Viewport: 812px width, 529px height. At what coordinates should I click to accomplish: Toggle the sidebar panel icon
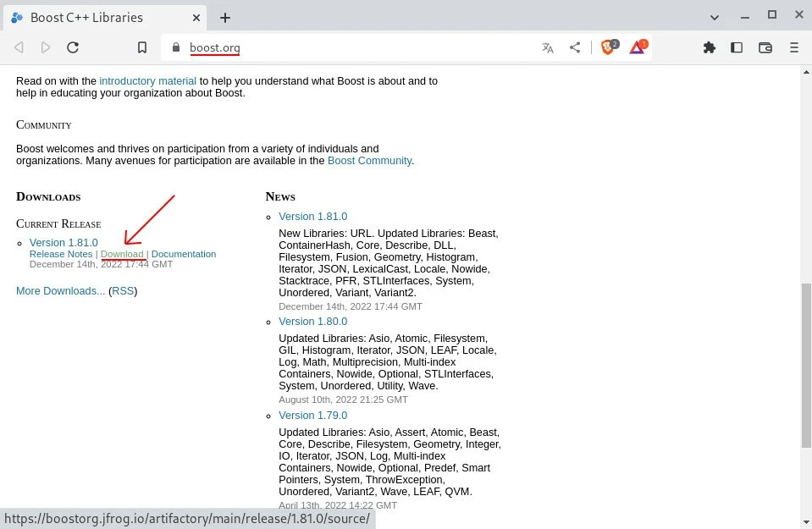[x=737, y=47]
